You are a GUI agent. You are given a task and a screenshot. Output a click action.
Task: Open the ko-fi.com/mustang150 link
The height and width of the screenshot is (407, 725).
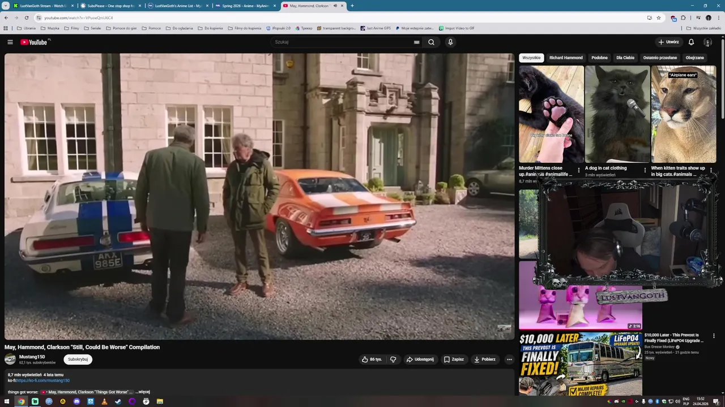tap(43, 380)
